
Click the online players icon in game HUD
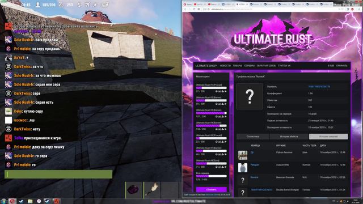(38, 5)
